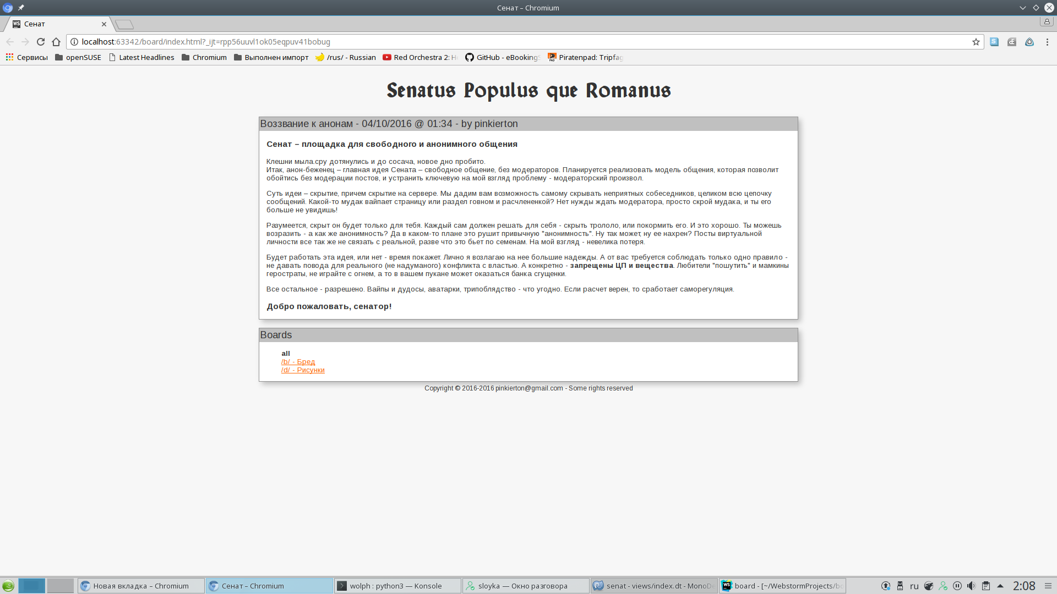Click the Добро пожаловать, сенатор! text
Screen dimensions: 1057x594
click(x=329, y=306)
